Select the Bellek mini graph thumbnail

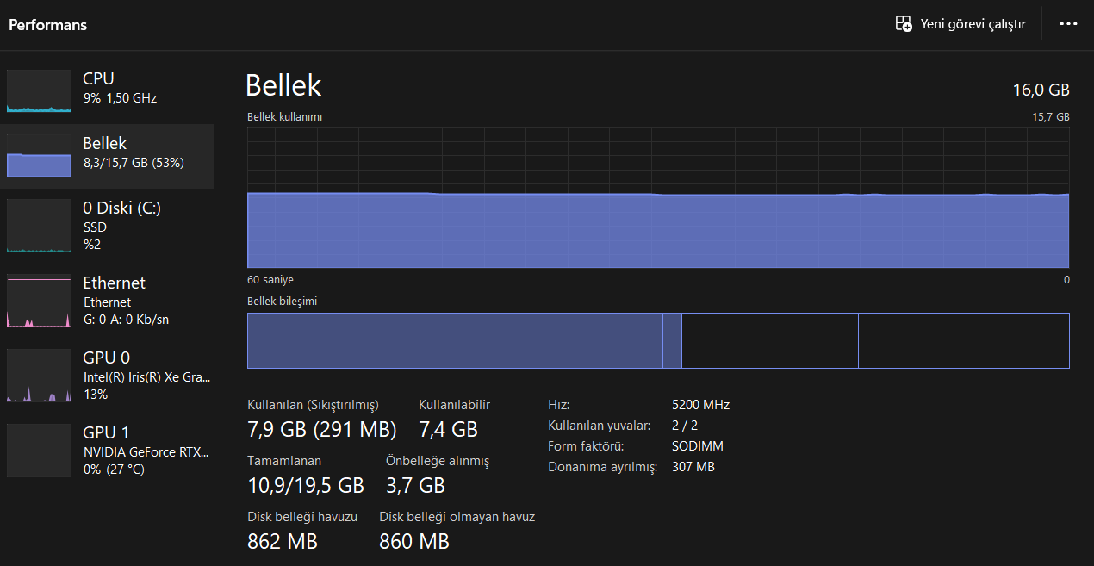[39, 156]
